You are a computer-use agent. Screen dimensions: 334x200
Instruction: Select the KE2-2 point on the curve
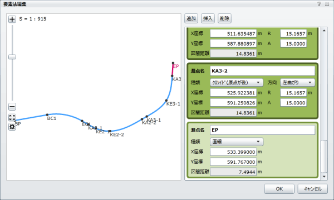tap(110, 131)
